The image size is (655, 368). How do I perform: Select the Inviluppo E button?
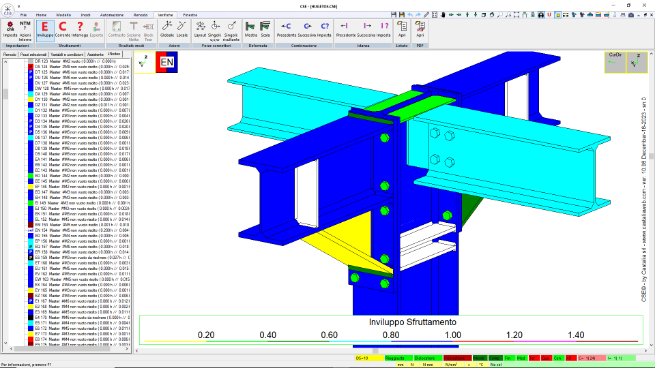click(45, 30)
